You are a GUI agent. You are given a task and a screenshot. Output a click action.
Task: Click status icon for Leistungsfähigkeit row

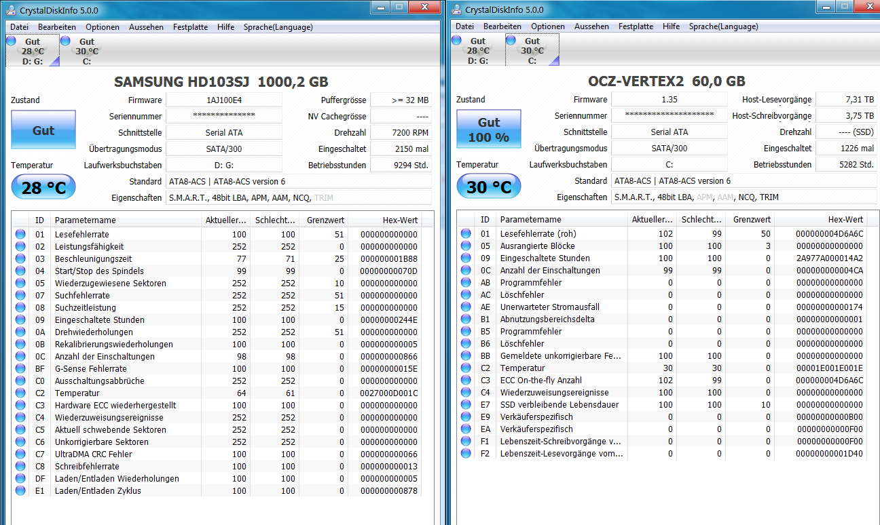[20, 247]
